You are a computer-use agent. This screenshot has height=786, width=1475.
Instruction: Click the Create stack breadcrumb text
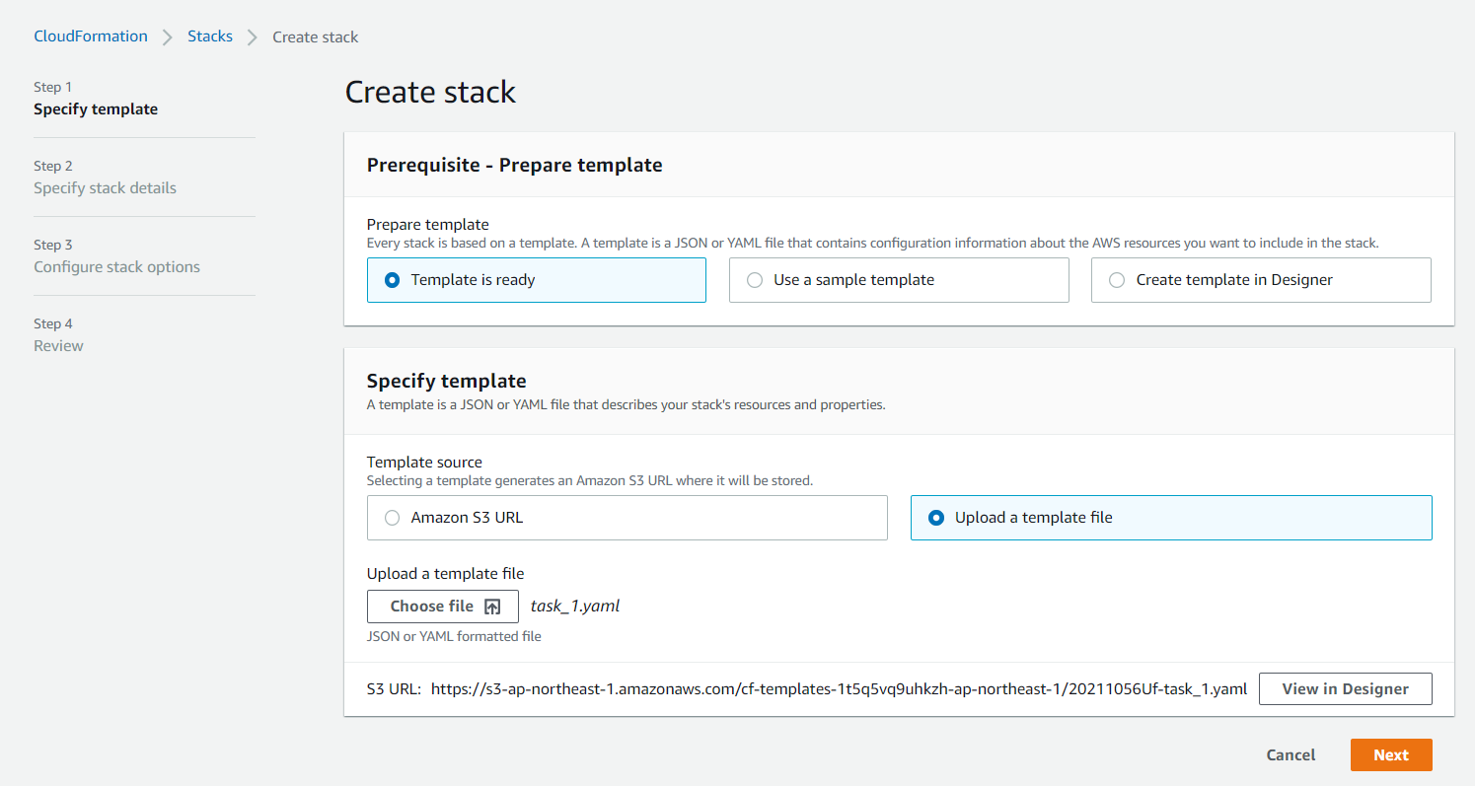point(316,37)
